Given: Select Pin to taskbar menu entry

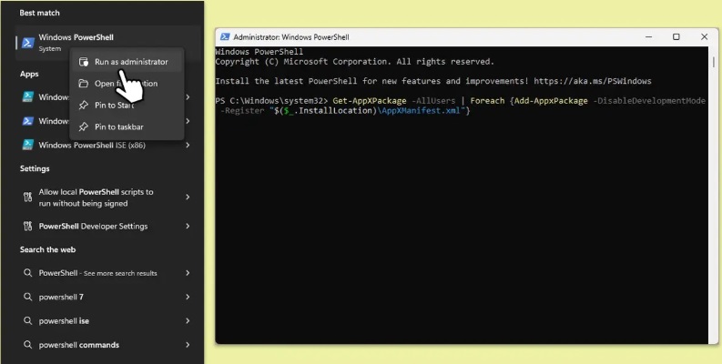Looking at the screenshot, I should 127,126.
